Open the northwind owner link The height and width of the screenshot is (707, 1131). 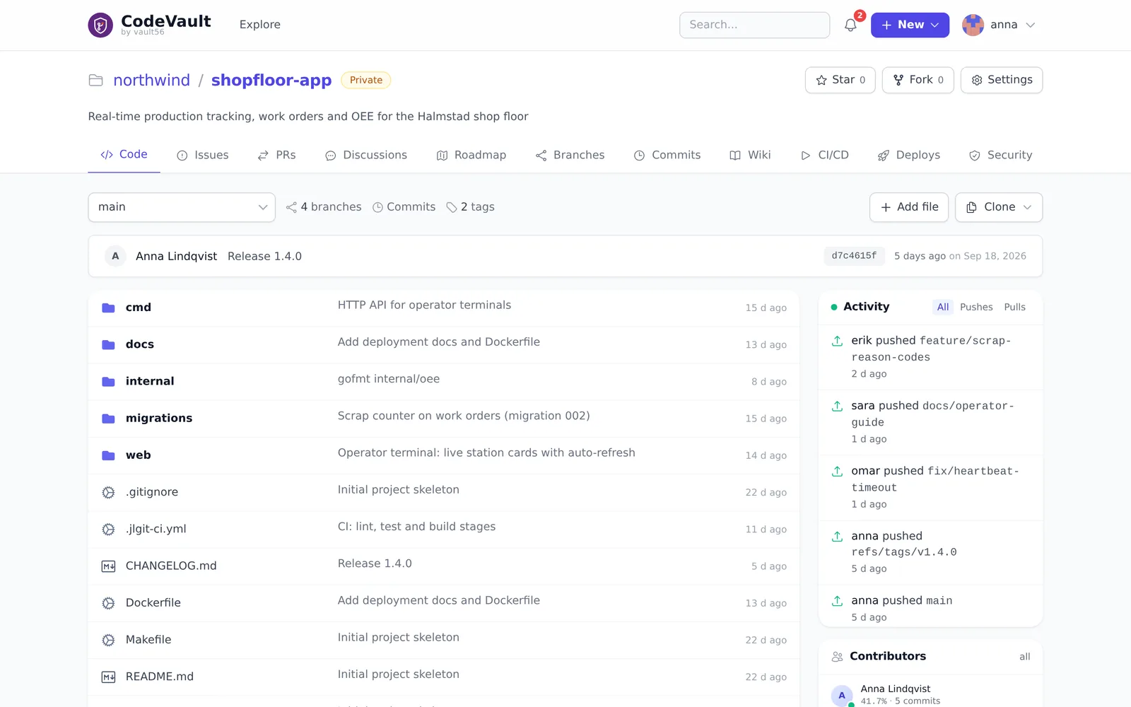click(x=152, y=80)
